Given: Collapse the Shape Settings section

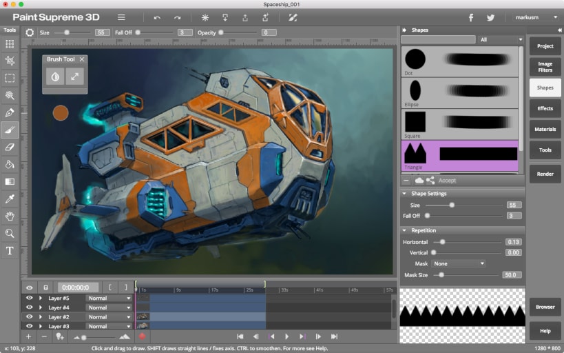Looking at the screenshot, I should click(x=404, y=194).
